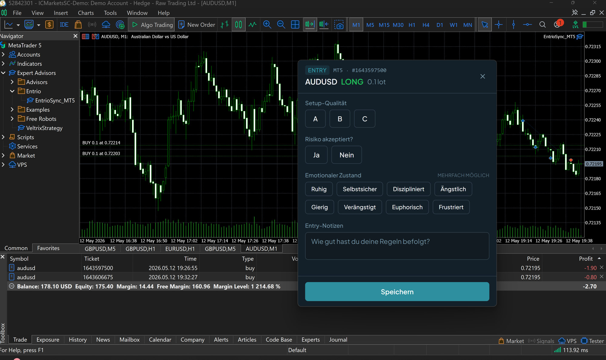
Task: Tile chart windows grid icon
Action: click(x=295, y=25)
